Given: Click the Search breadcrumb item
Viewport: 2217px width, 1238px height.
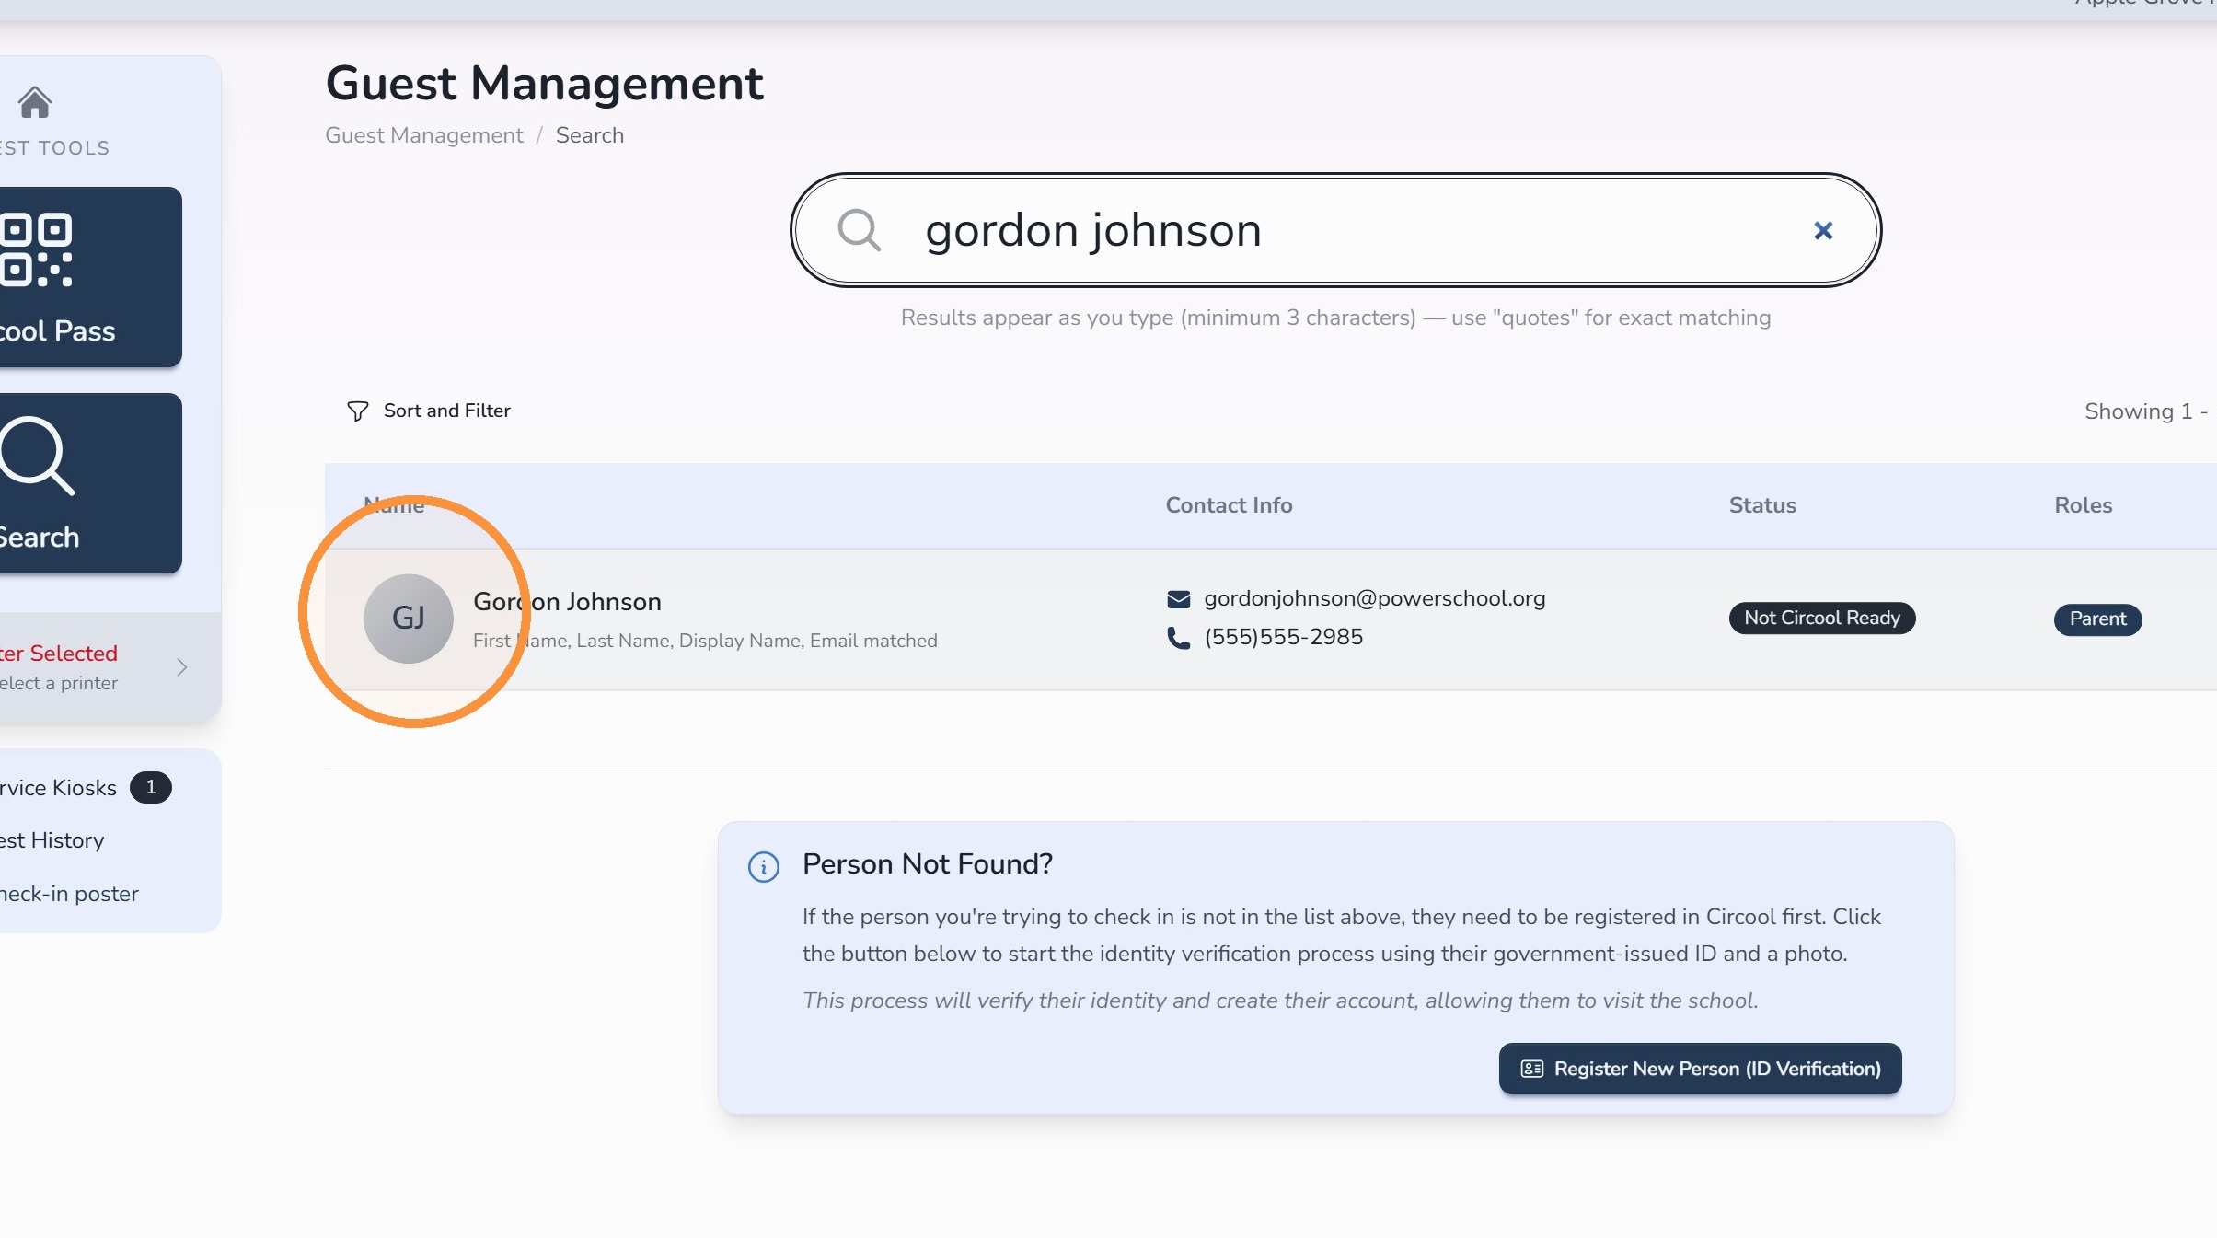Looking at the screenshot, I should pos(590,135).
